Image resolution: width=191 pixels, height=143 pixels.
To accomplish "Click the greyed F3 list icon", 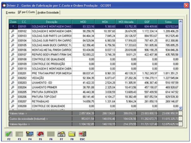I will [x=19, y=134].
